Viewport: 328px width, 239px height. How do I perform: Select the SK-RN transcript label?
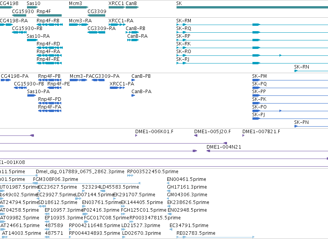point(301,67)
